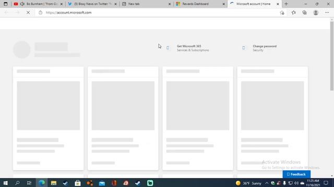Open Microsoft Edge from the taskbar
Screen dimensions: 334x187
click(42, 183)
